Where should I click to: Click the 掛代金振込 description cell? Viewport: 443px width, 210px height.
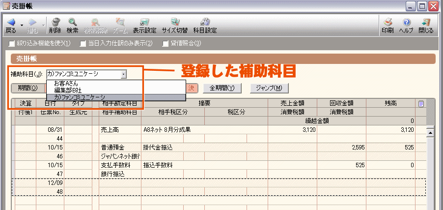[x=204, y=148]
